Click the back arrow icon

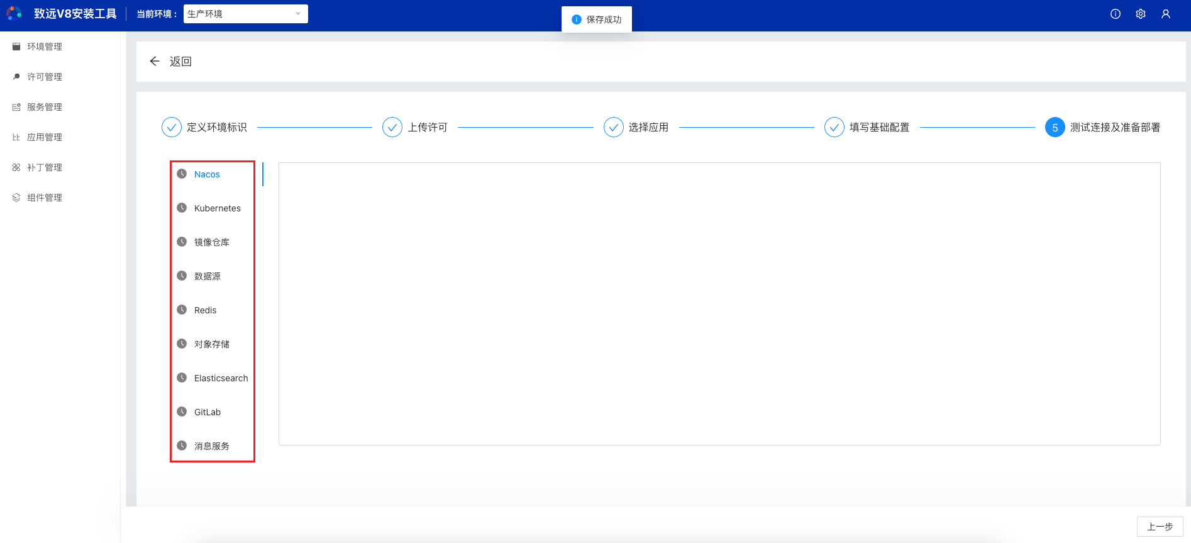[x=155, y=61]
